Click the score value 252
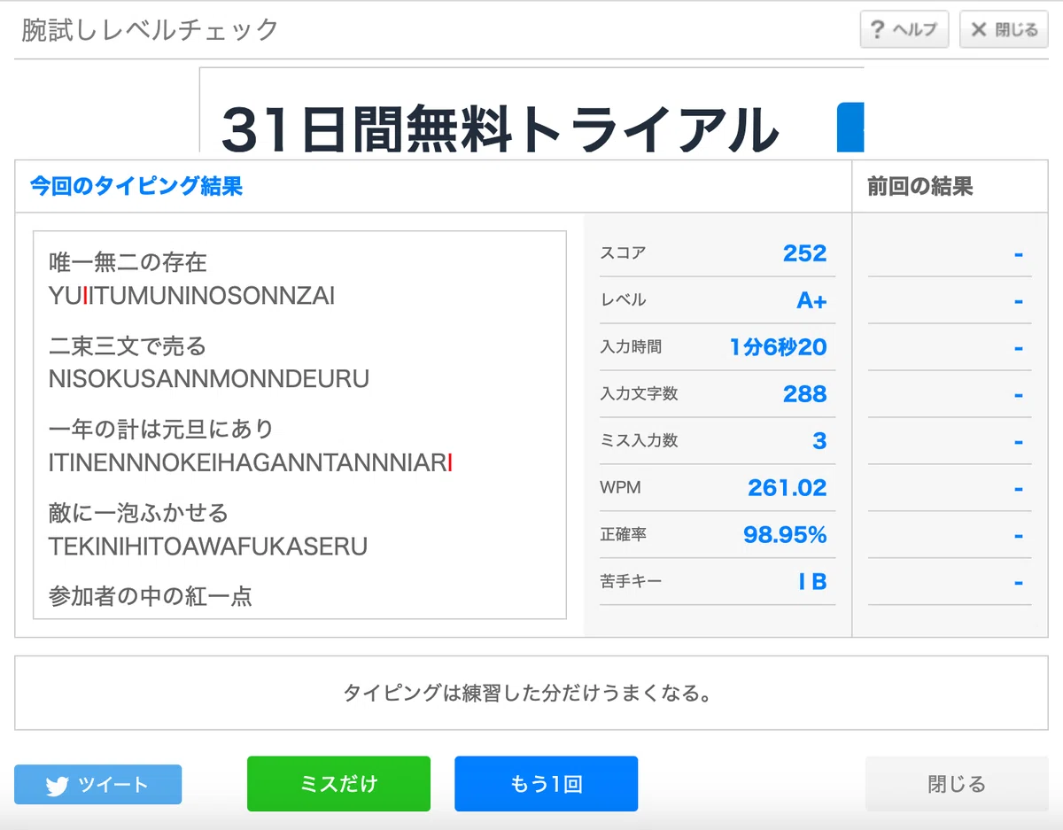The height and width of the screenshot is (830, 1063). point(804,253)
